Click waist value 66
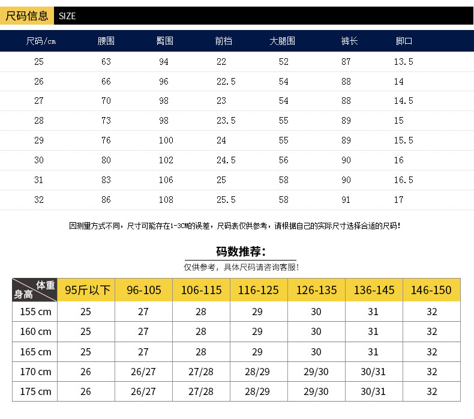 point(106,82)
